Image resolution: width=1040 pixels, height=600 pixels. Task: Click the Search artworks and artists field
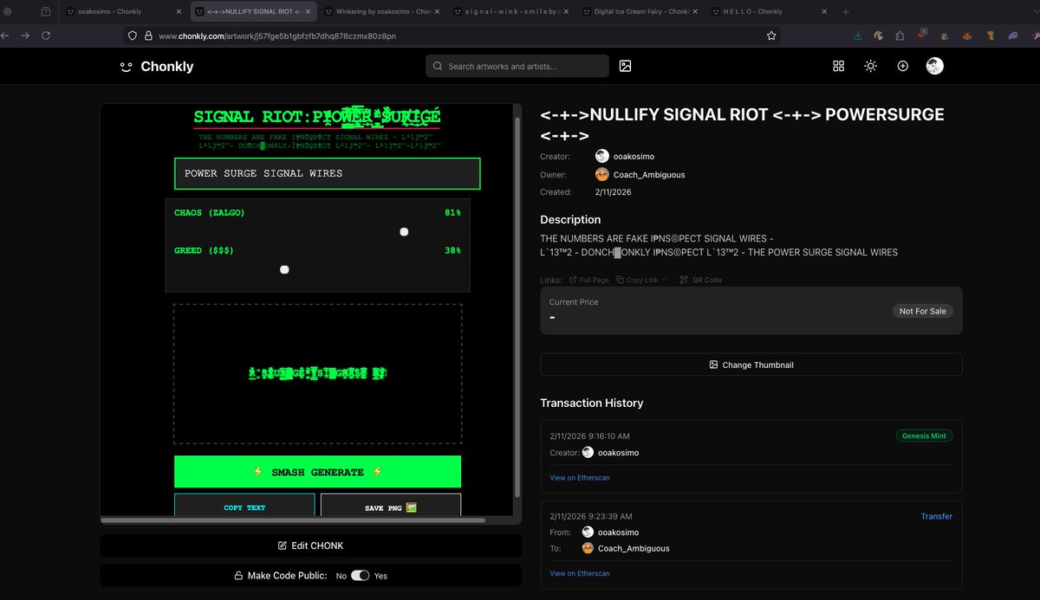pyautogui.click(x=517, y=66)
